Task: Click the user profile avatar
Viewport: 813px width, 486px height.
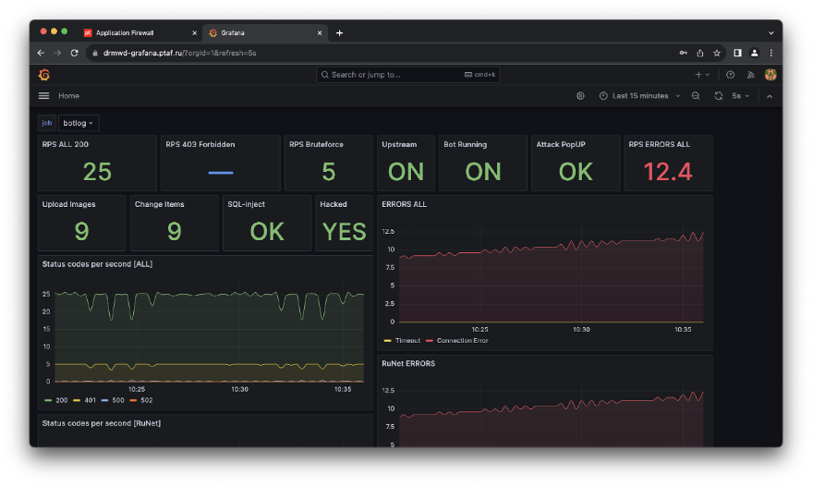Action: pyautogui.click(x=770, y=75)
